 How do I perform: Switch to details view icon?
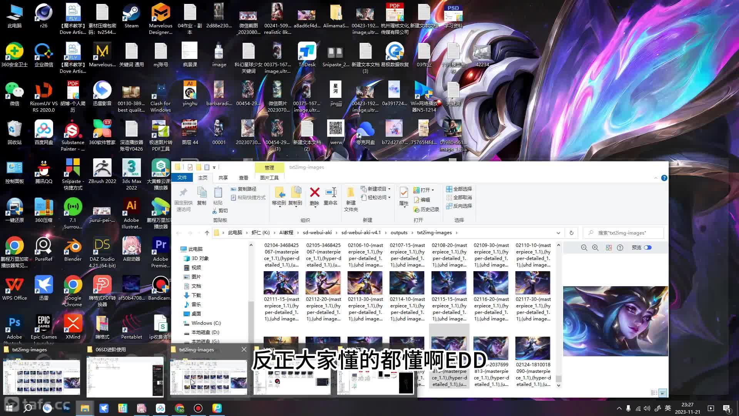tap(654, 393)
